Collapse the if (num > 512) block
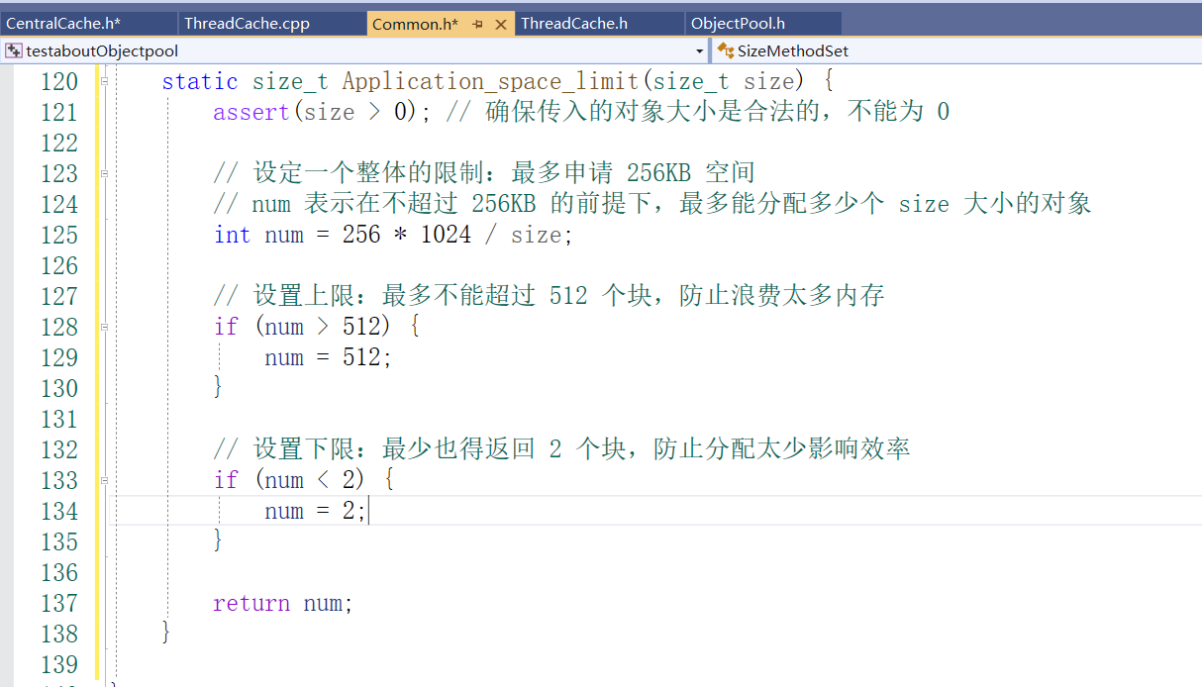 tap(104, 327)
